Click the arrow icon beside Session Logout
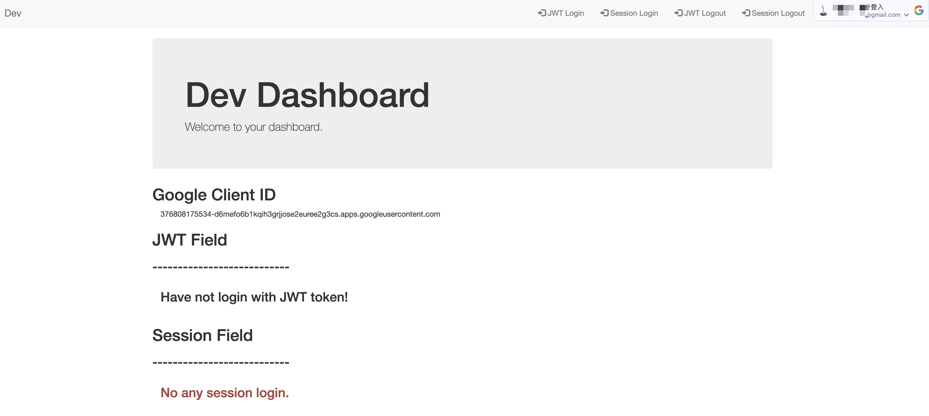The image size is (929, 416). point(746,13)
